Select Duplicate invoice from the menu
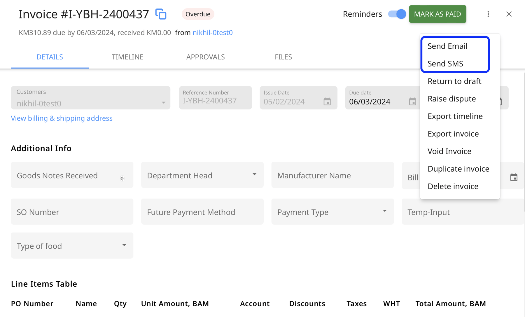 pyautogui.click(x=458, y=169)
